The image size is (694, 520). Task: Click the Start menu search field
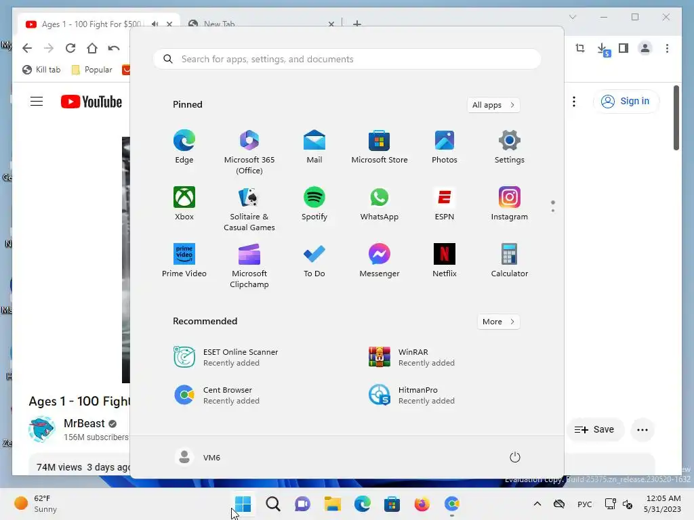click(347, 59)
